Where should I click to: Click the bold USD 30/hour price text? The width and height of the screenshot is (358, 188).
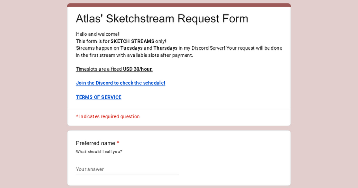(138, 69)
